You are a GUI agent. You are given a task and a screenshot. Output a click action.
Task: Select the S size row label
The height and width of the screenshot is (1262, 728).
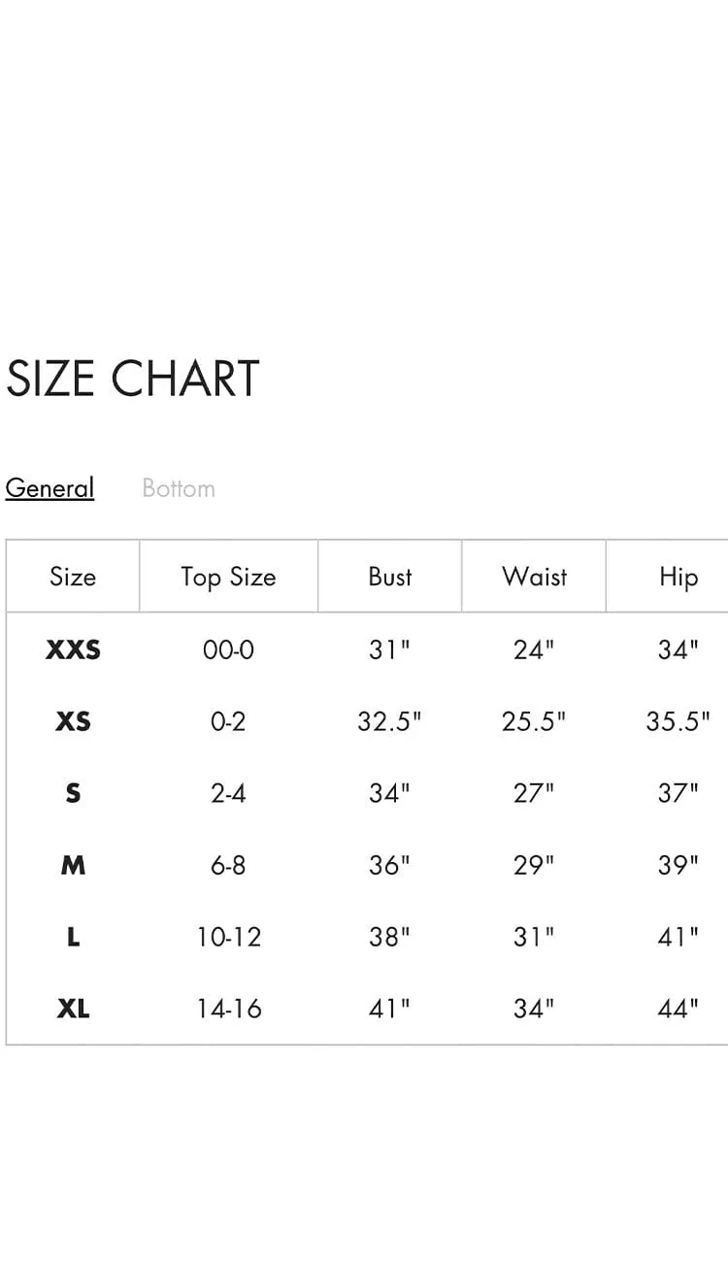pyautogui.click(x=73, y=793)
